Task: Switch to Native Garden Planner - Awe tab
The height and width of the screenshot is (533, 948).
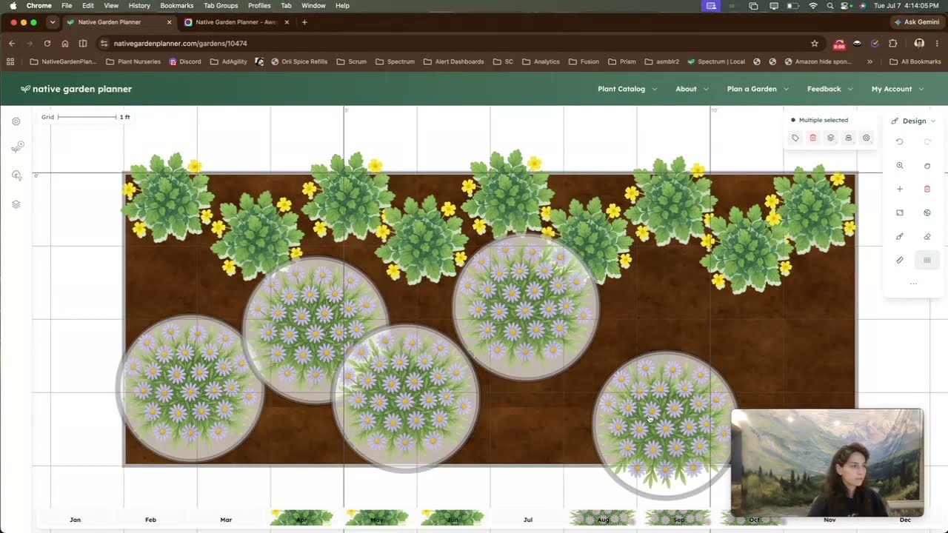Action: pyautogui.click(x=236, y=22)
